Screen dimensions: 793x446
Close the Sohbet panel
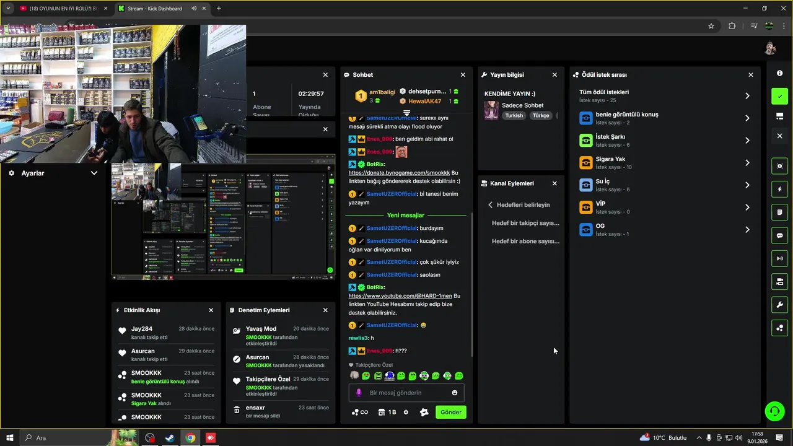tap(463, 74)
